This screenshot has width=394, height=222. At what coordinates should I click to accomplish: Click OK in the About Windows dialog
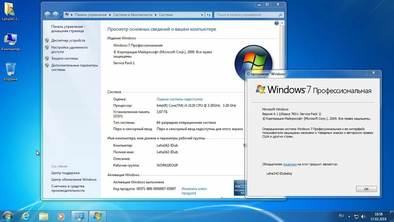[366, 189]
